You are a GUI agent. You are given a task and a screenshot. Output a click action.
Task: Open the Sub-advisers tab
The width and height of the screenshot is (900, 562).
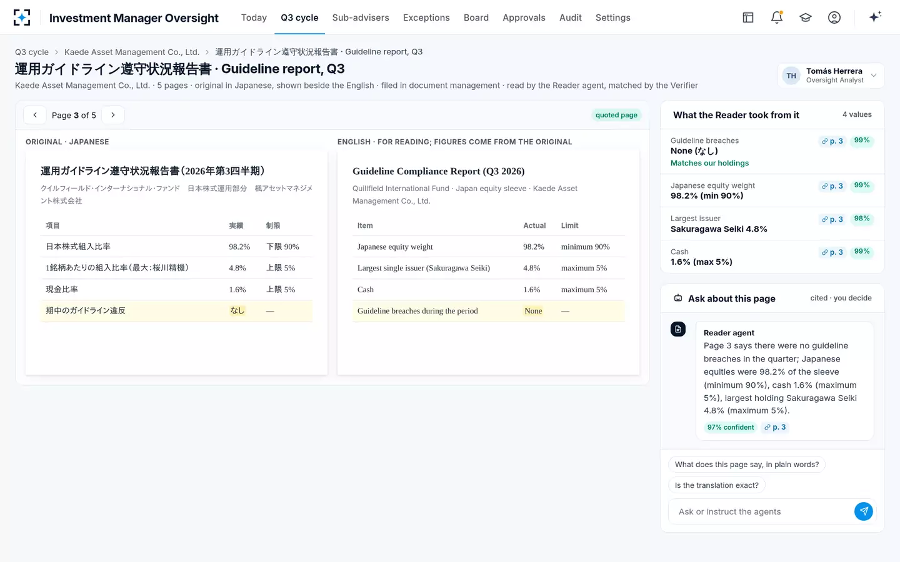pos(361,17)
